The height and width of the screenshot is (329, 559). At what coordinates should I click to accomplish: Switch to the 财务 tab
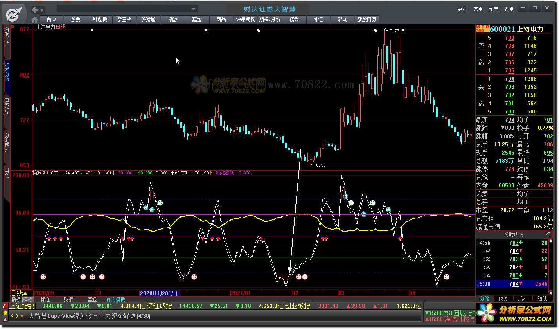pyautogui.click(x=503, y=298)
